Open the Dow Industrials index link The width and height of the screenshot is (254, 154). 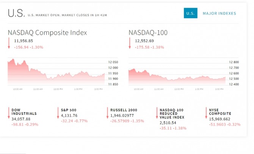click(x=24, y=112)
